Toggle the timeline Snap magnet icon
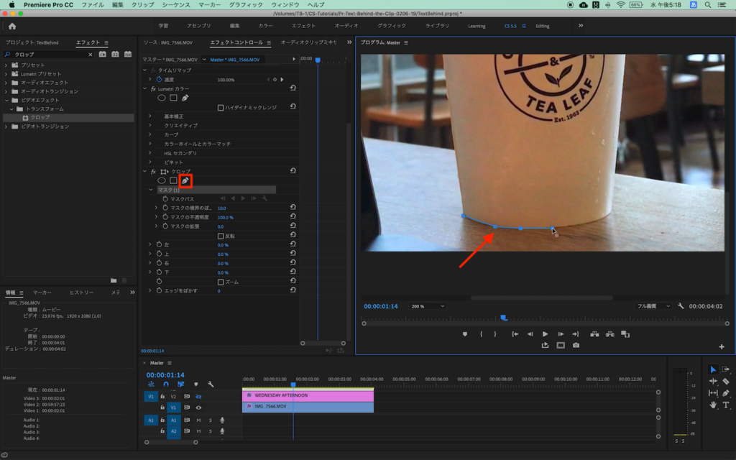Viewport: 736px width, 460px height. [x=165, y=385]
